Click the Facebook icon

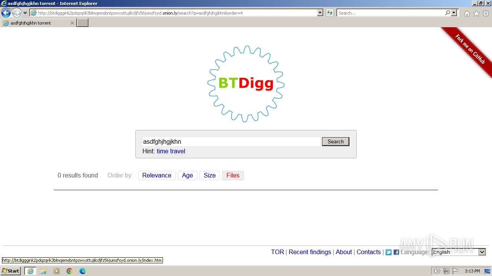point(396,252)
